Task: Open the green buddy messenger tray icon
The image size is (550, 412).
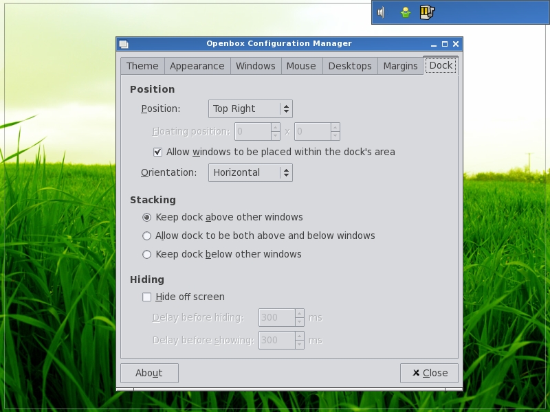Action: click(x=406, y=12)
